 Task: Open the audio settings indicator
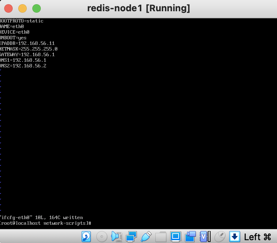pos(117,236)
